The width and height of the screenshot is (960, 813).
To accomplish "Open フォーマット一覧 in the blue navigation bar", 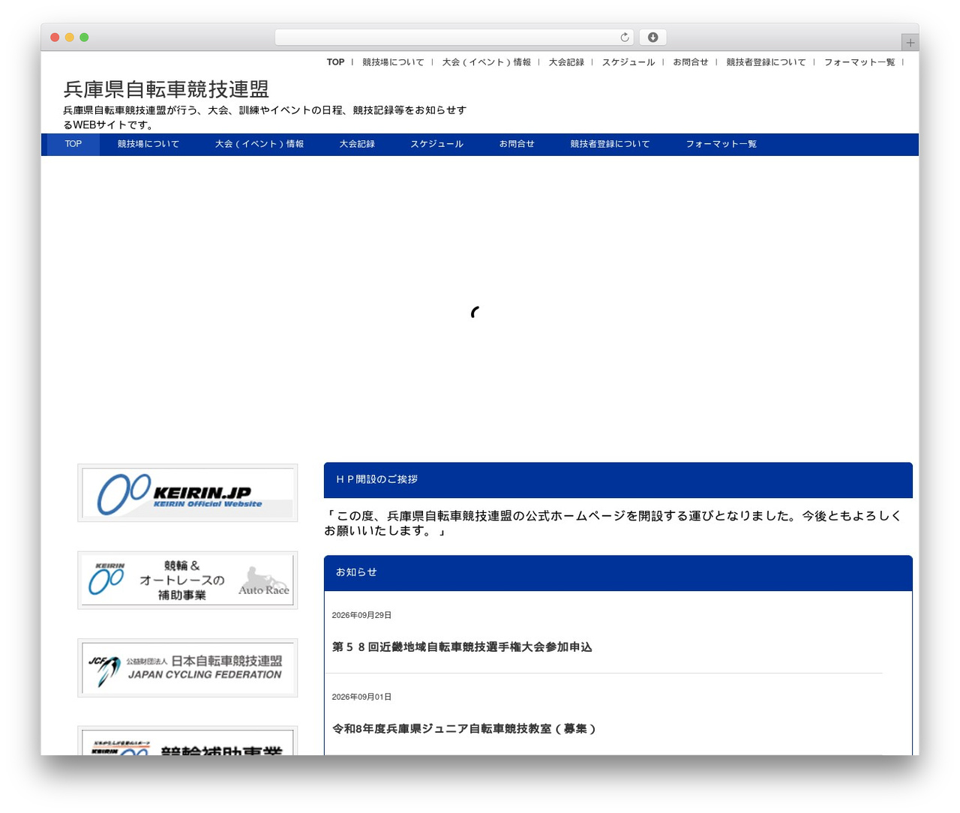I will coord(721,144).
